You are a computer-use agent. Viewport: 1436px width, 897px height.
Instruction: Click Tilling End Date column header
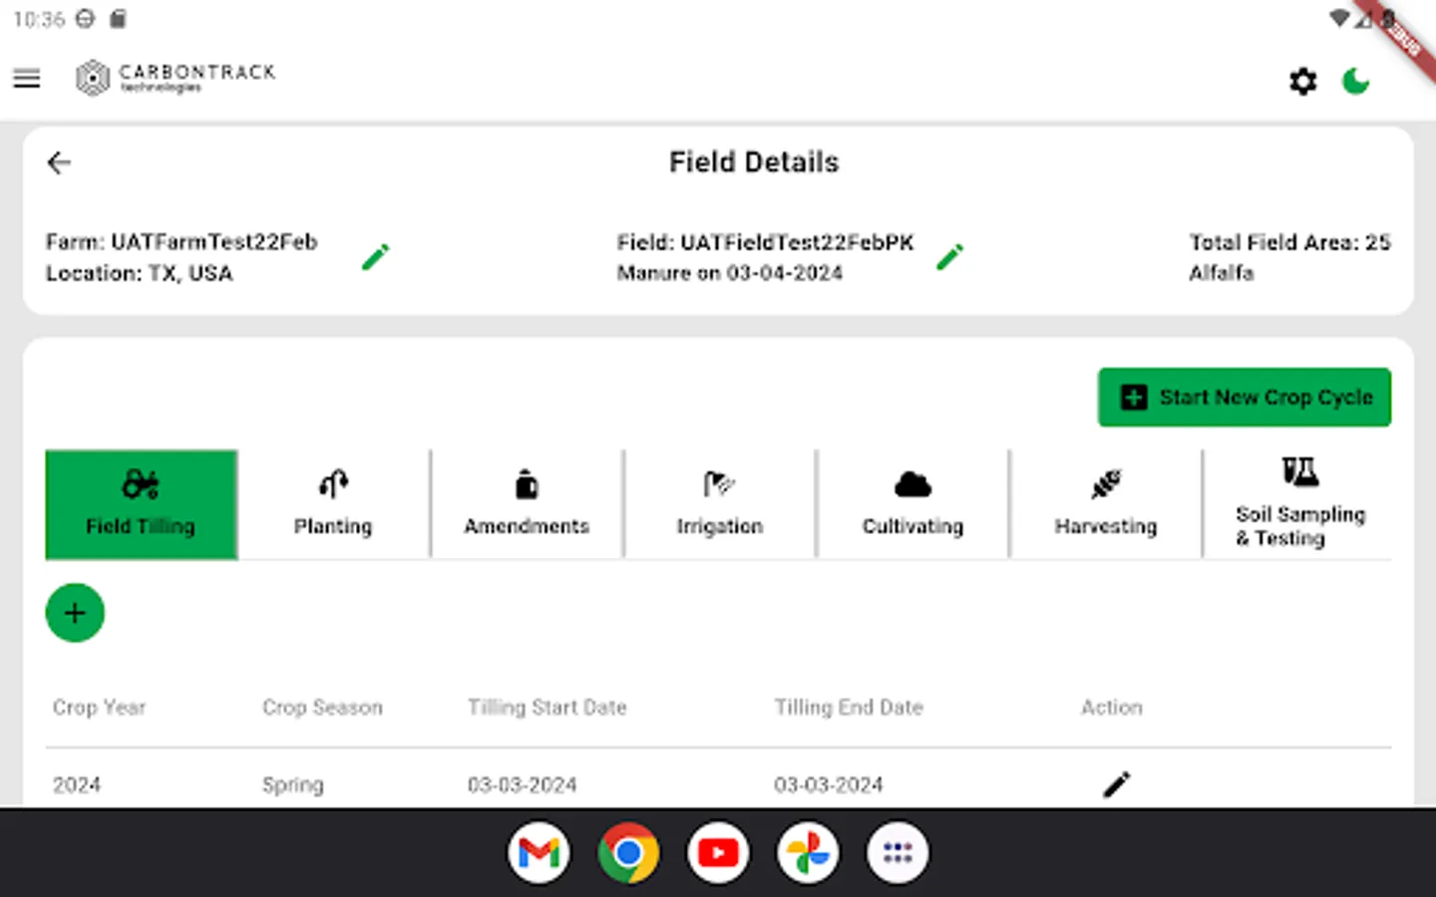(849, 708)
